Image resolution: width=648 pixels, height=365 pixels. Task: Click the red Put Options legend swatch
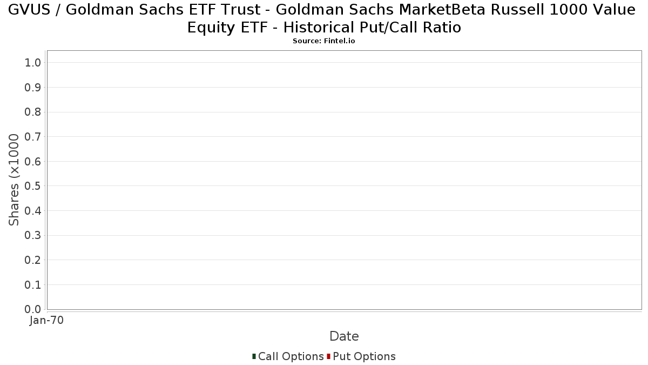328,356
